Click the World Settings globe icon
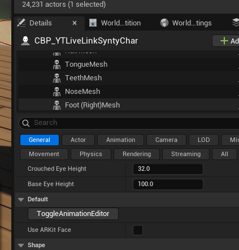 coord(164,23)
